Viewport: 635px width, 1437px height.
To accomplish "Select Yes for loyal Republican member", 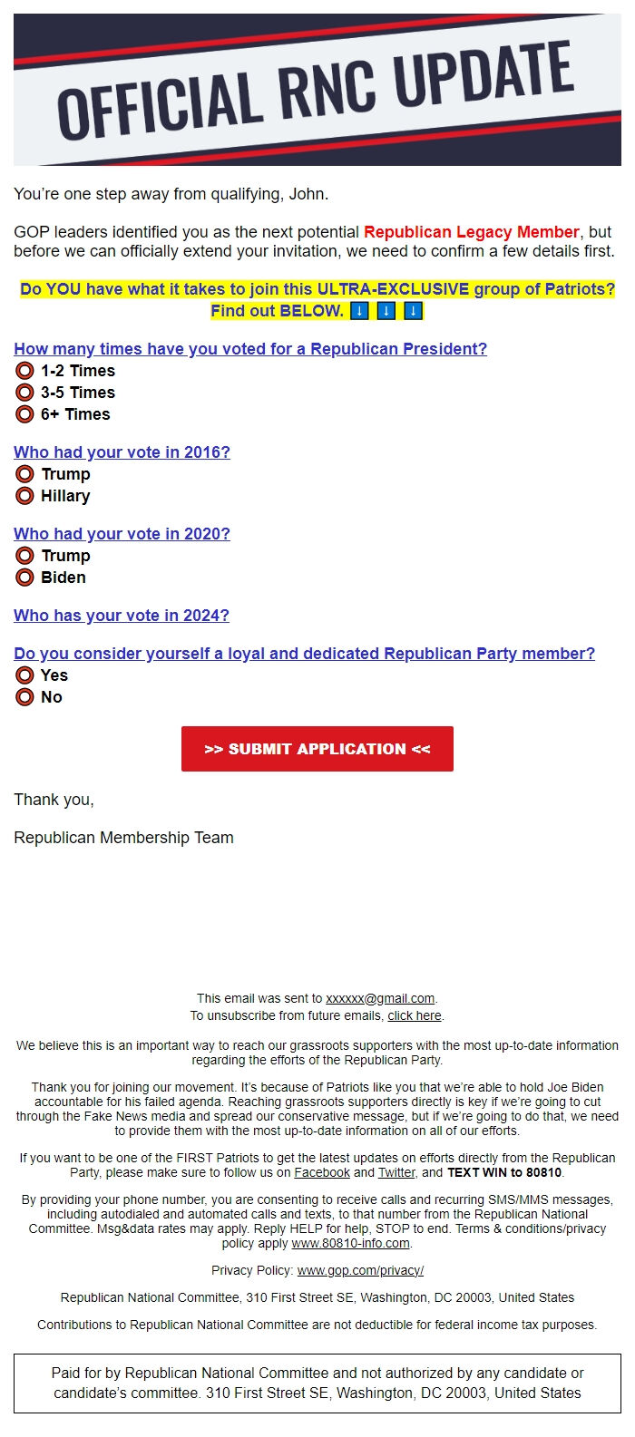I will 26,675.
